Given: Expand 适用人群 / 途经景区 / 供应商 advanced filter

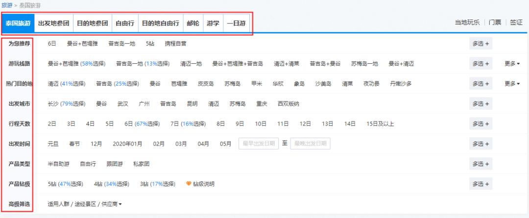Looking at the screenshot, I should (x=85, y=204).
